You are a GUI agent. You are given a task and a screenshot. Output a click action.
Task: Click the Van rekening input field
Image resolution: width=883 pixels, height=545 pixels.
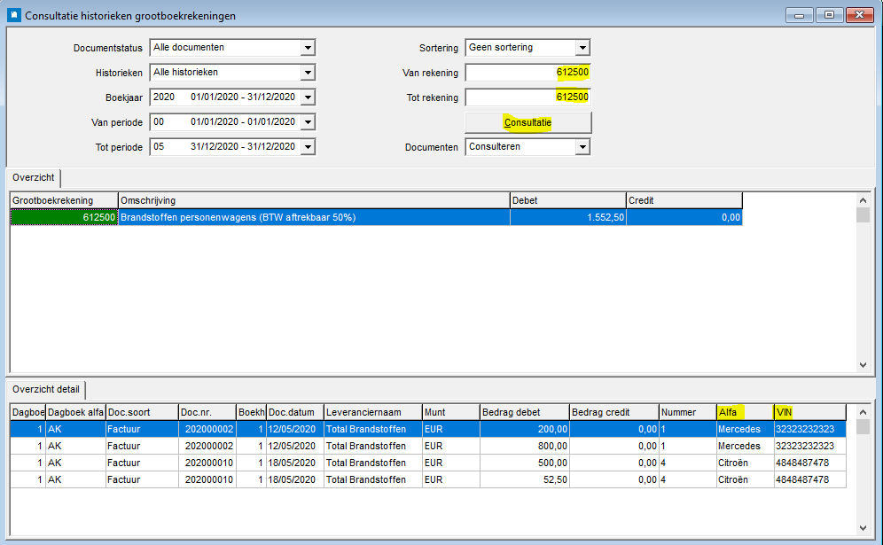pyautogui.click(x=527, y=73)
